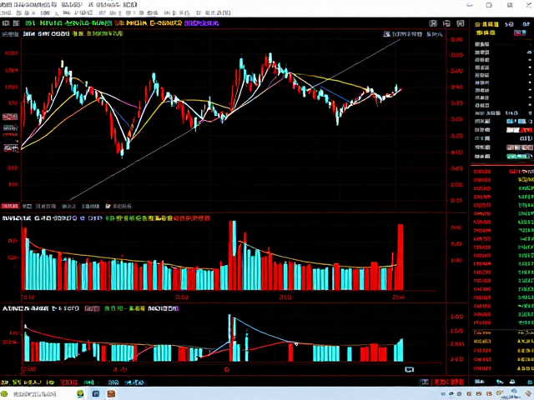Image resolution: width=534 pixels, height=400 pixels.
Task: Select the red highlighted tab under price chart
Action: [10, 206]
